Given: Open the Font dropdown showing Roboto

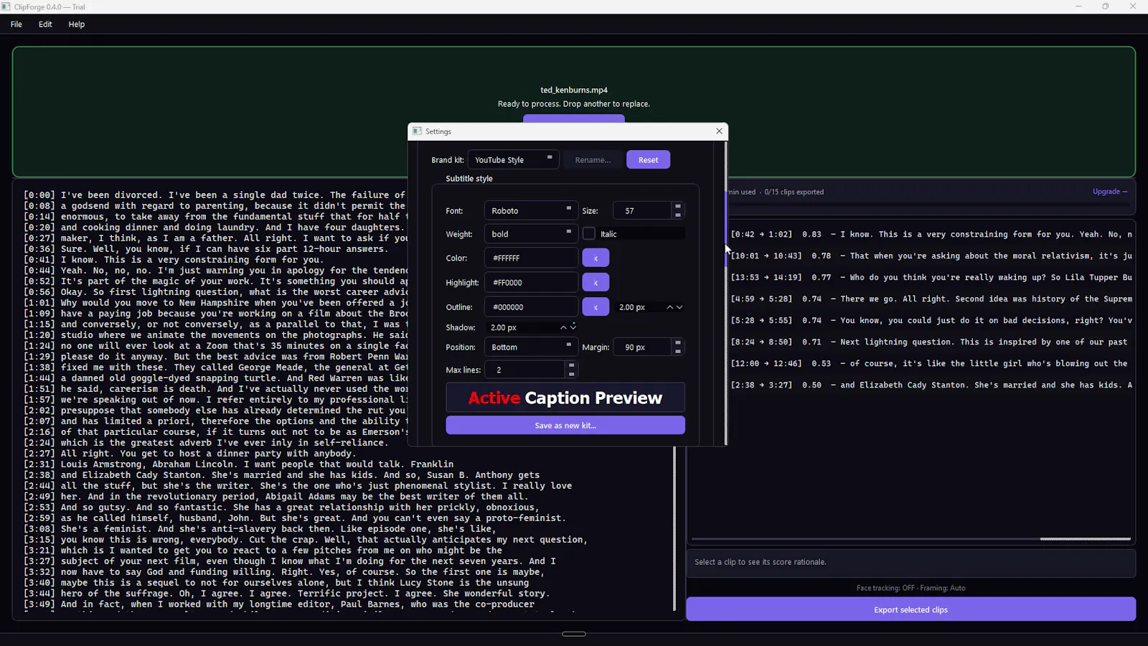Looking at the screenshot, I should point(531,210).
